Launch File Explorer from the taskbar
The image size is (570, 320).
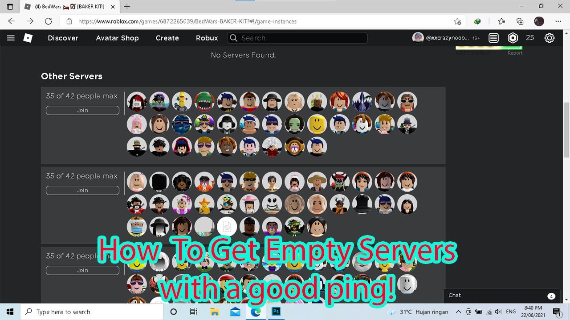pyautogui.click(x=215, y=312)
